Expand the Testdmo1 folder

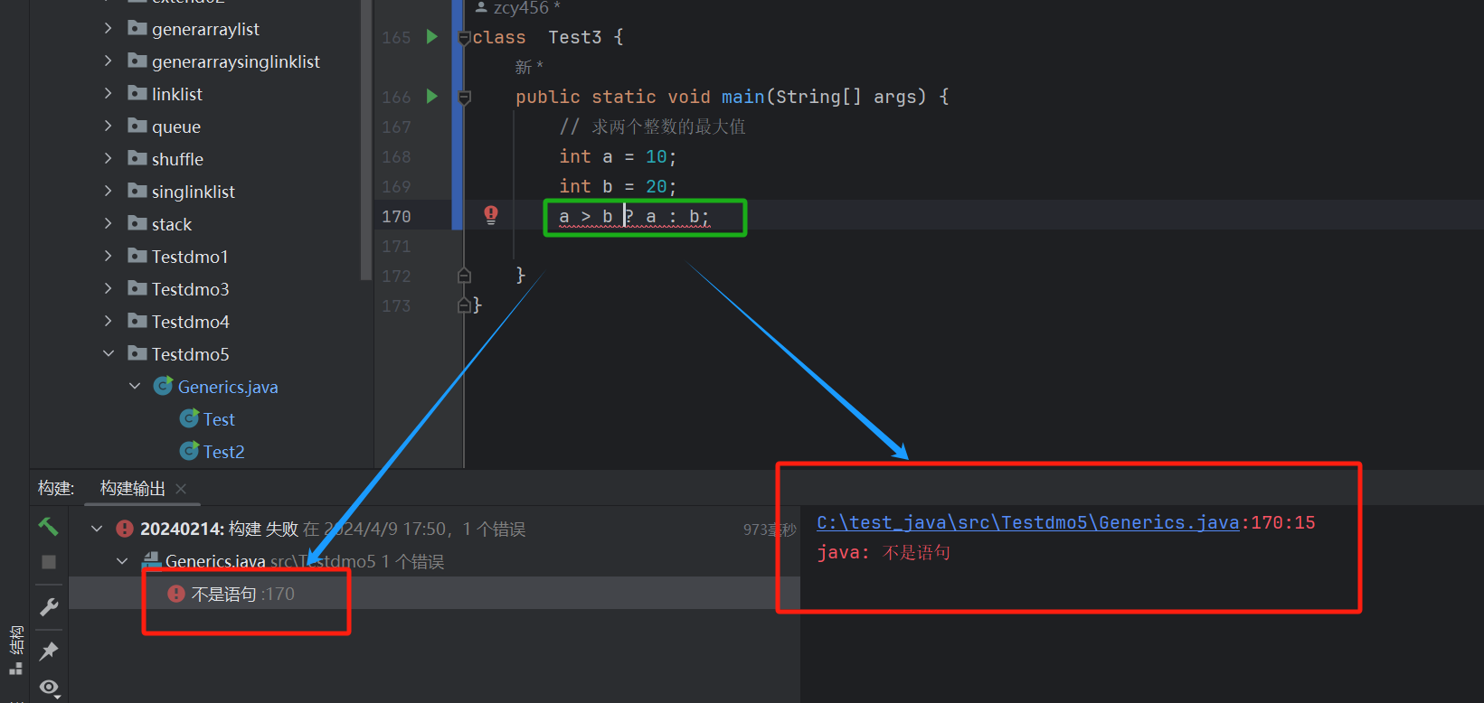coord(109,257)
